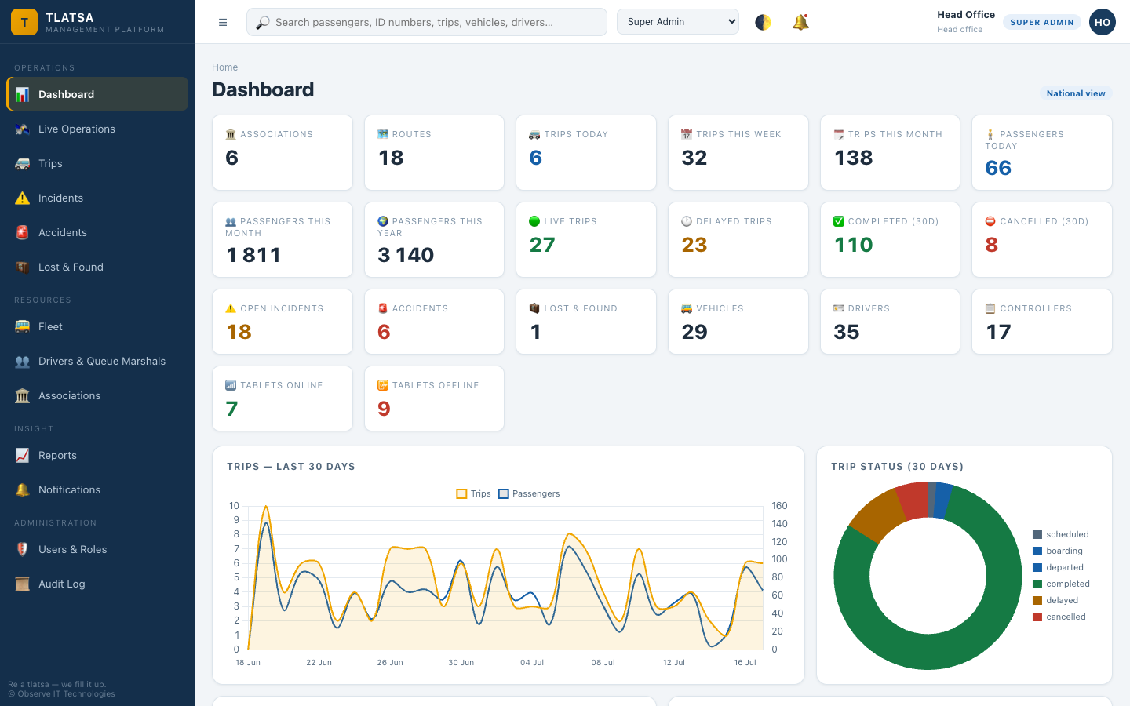This screenshot has width=1130, height=706.
Task: Click the Accidents siren card icon
Action: (383, 308)
